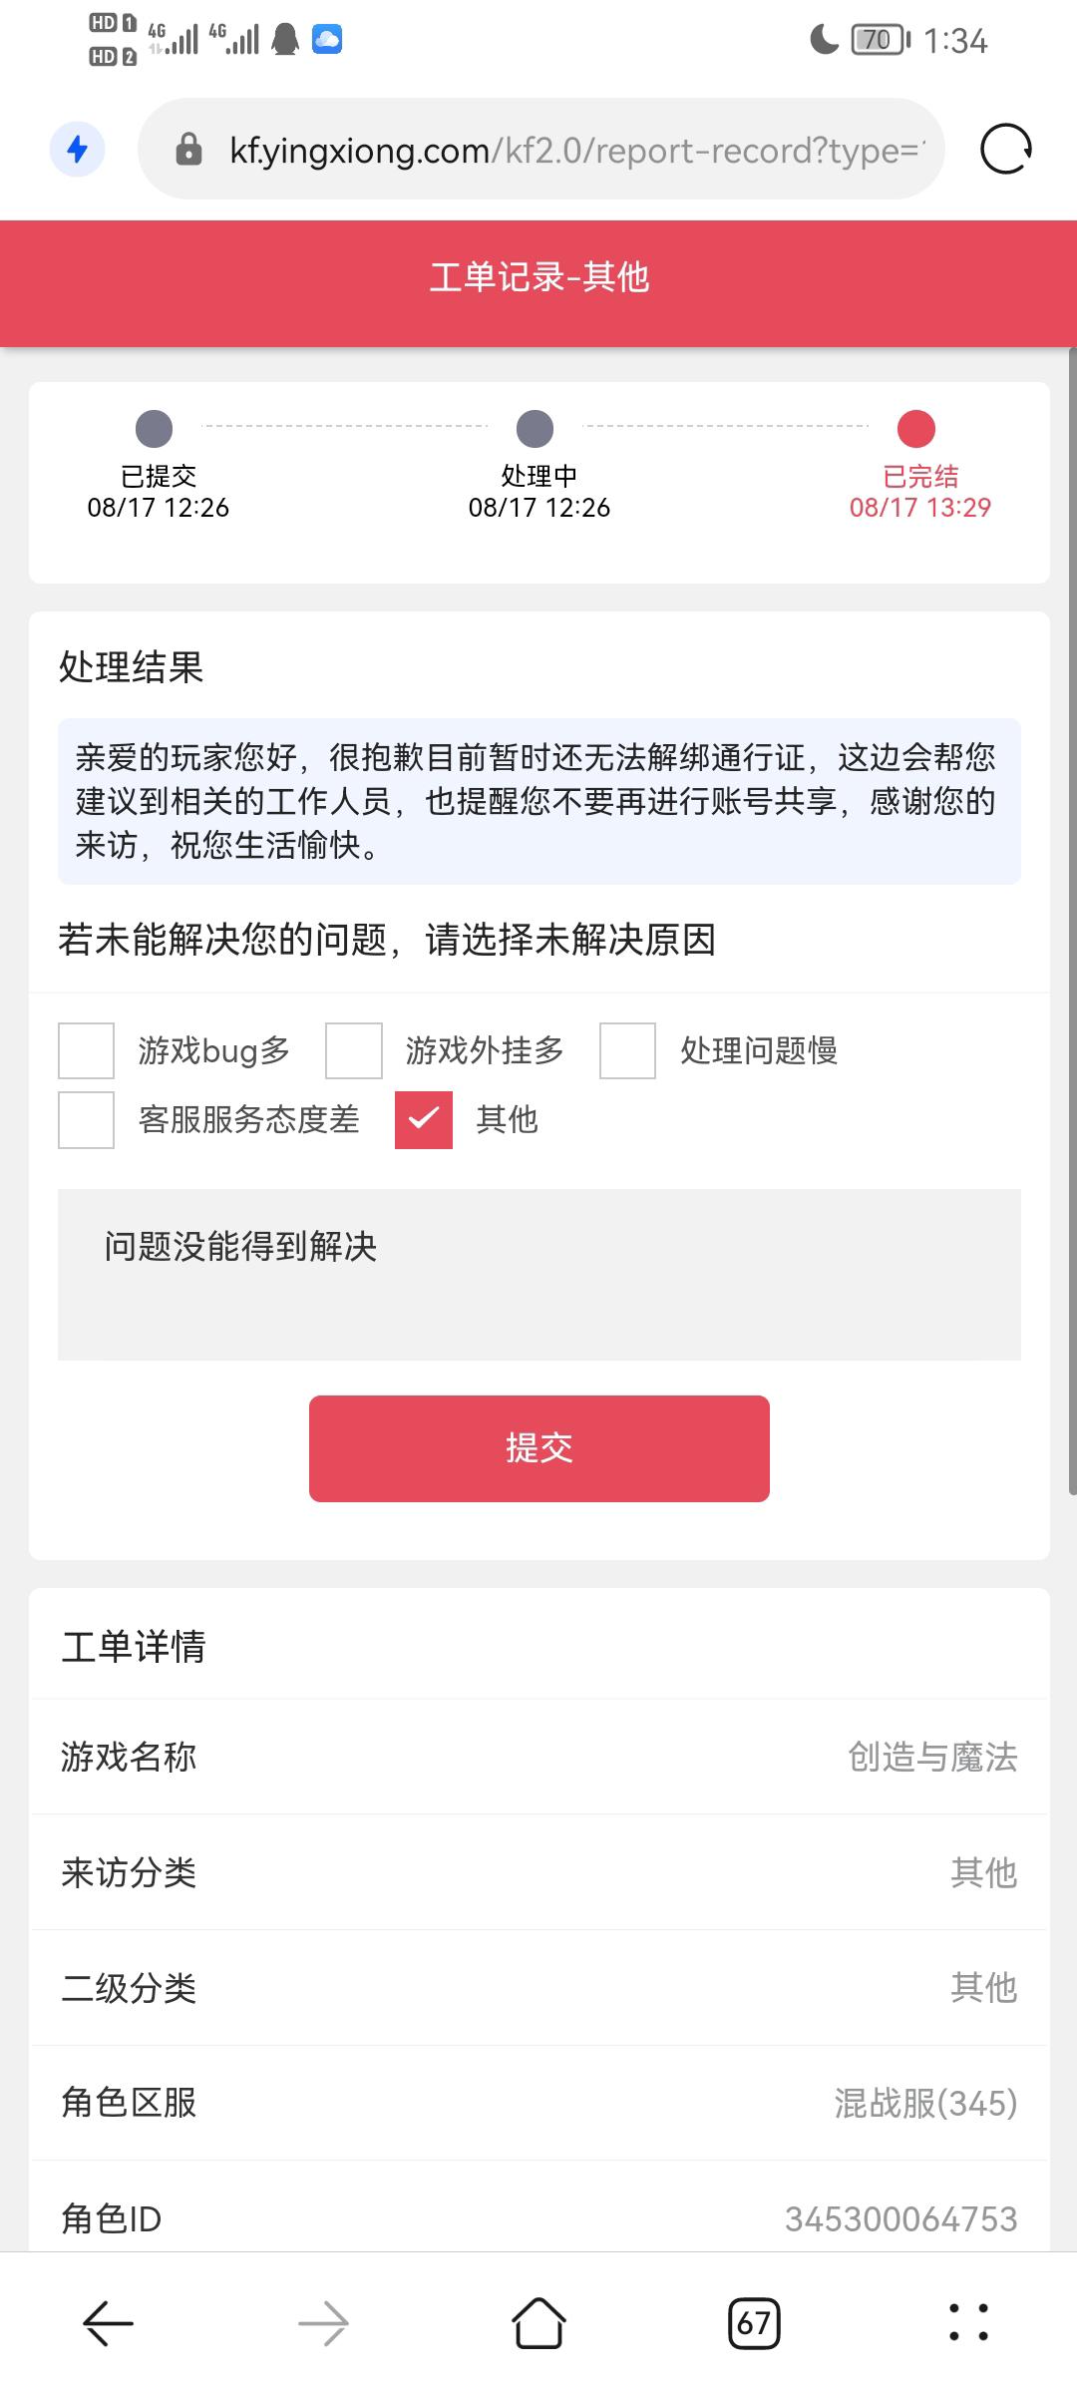Select the 处理中 progress step dot
This screenshot has height=2394, width=1077.
point(536,429)
